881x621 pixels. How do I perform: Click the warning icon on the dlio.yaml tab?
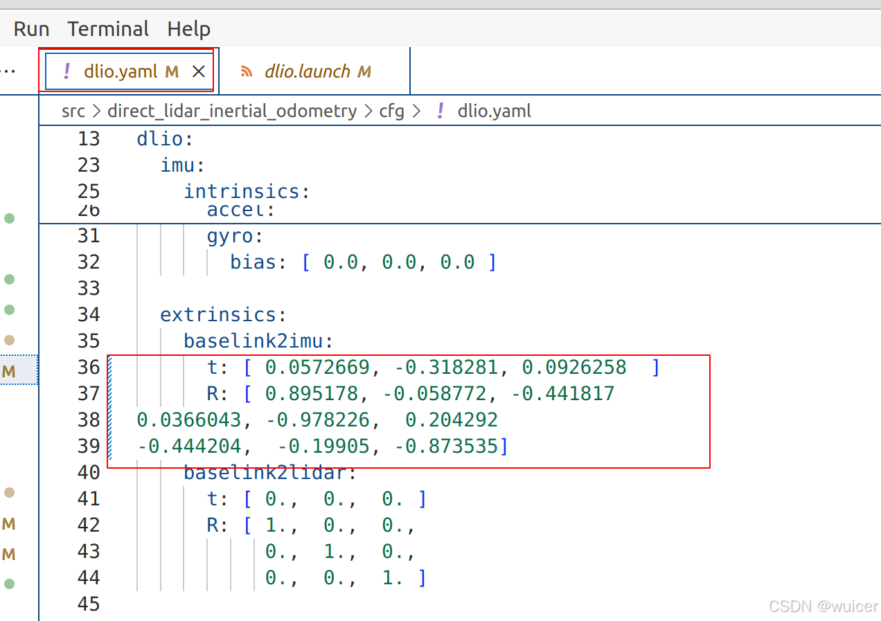[x=66, y=71]
